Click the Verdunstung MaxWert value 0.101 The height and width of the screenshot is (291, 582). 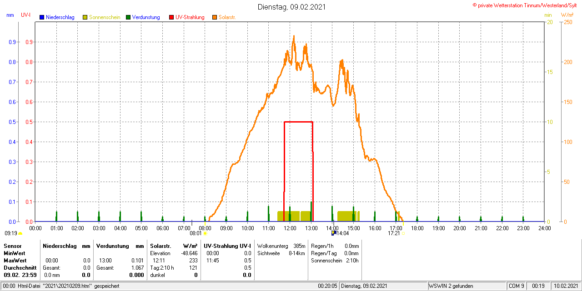coord(137,261)
